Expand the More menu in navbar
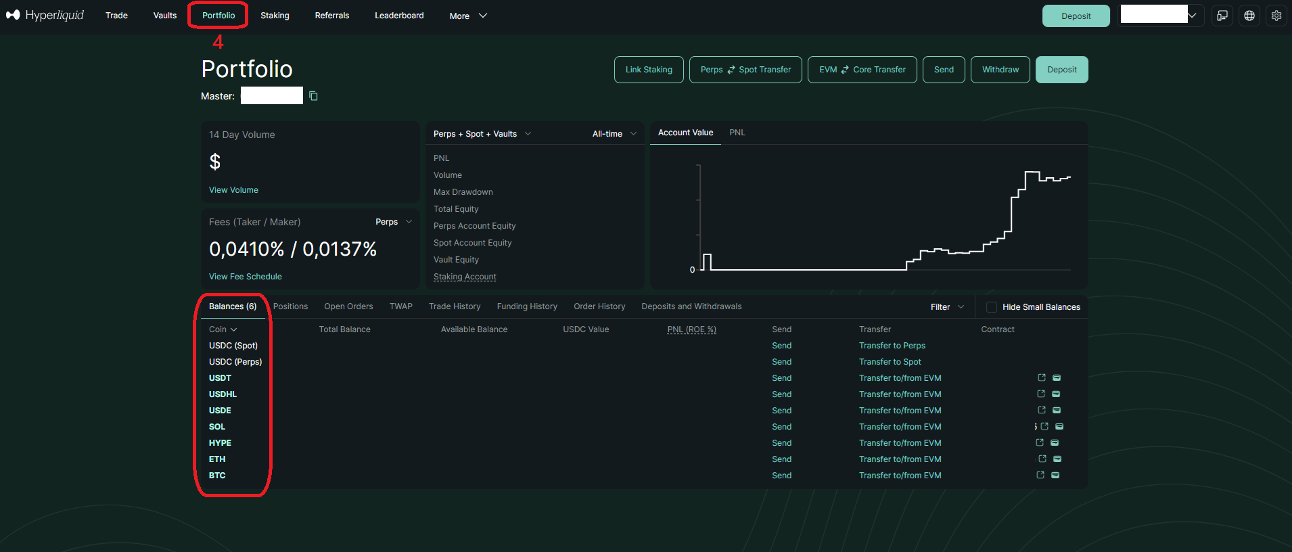Viewport: 1292px width, 552px height. pos(468,16)
